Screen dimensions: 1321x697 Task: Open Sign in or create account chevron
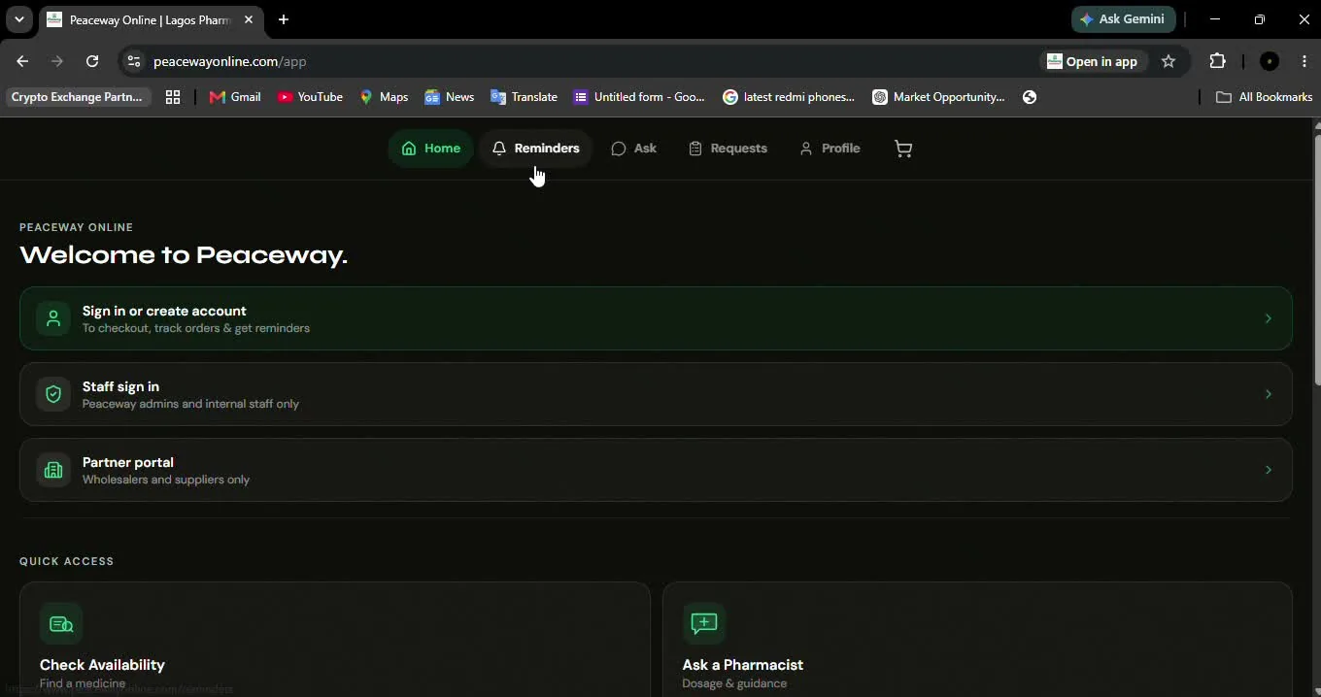[x=1268, y=318]
